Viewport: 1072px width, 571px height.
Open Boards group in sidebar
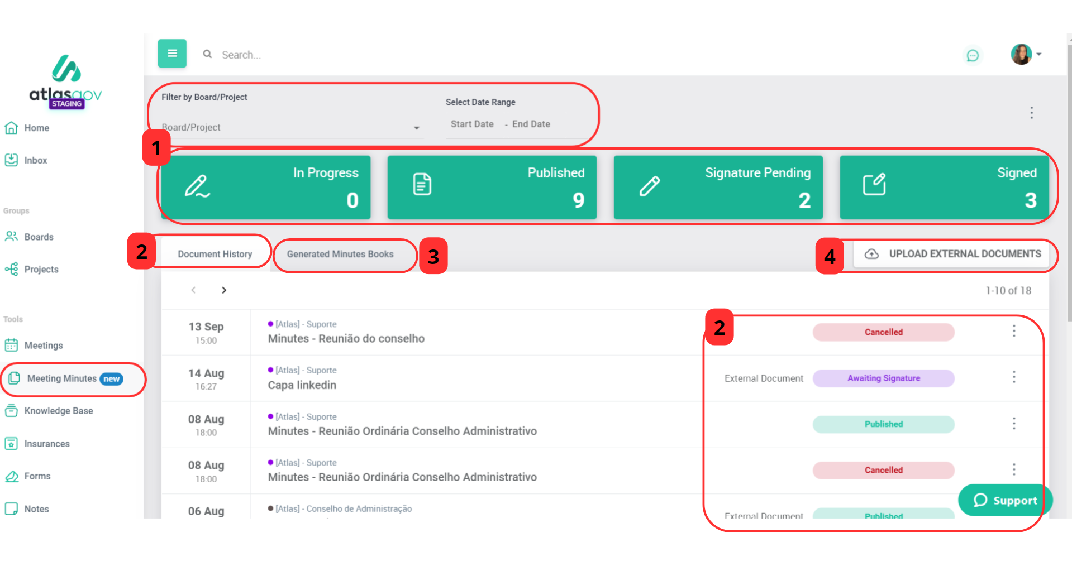pos(39,237)
